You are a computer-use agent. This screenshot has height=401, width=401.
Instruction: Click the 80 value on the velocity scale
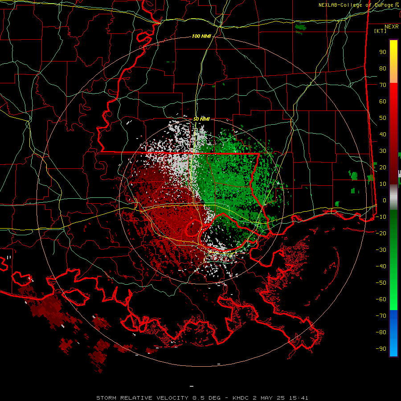tap(383, 69)
